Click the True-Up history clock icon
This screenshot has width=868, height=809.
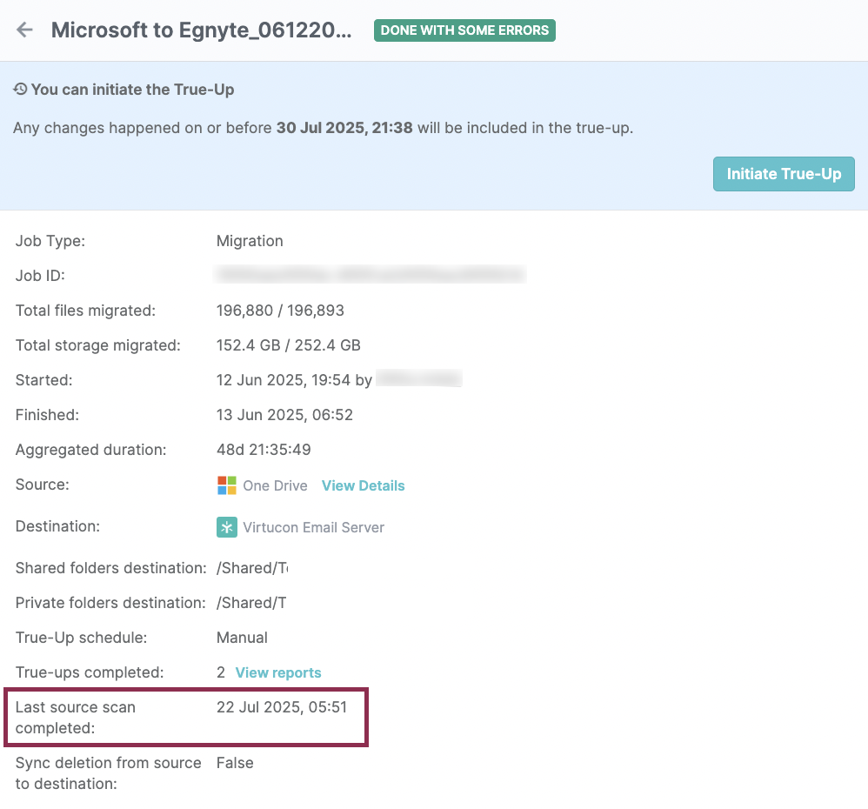coord(20,90)
